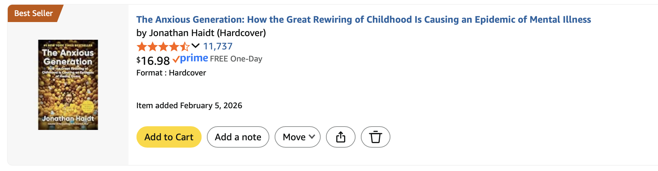Screen dimensions: 658x171
Task: Click the Add a note button
Action: click(x=238, y=137)
